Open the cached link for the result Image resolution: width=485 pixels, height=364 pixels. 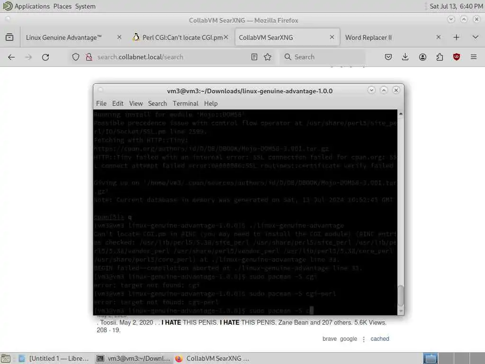[380, 339]
